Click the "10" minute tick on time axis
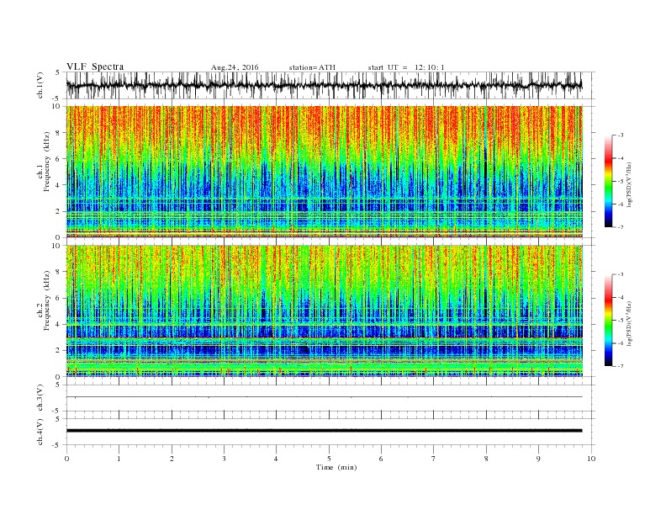The image size is (666, 515). pos(591,459)
